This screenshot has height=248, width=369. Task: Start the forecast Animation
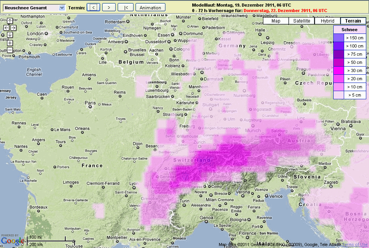[150, 7]
